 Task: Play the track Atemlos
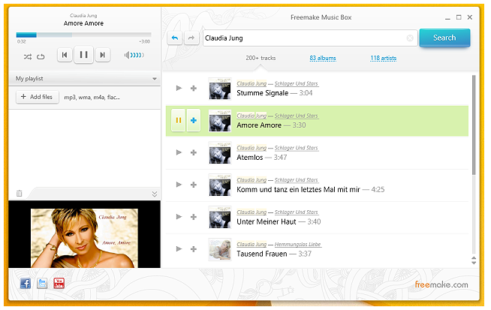(x=179, y=152)
